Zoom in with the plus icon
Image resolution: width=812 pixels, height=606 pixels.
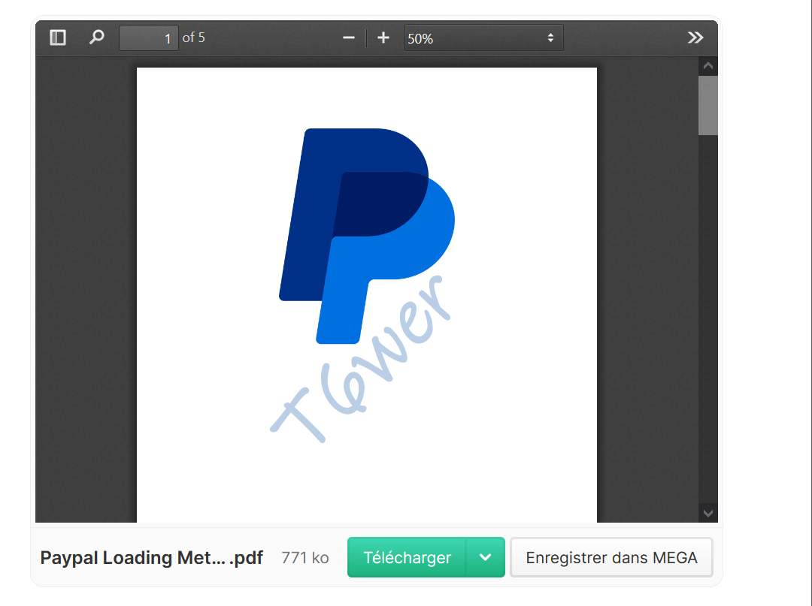point(383,38)
